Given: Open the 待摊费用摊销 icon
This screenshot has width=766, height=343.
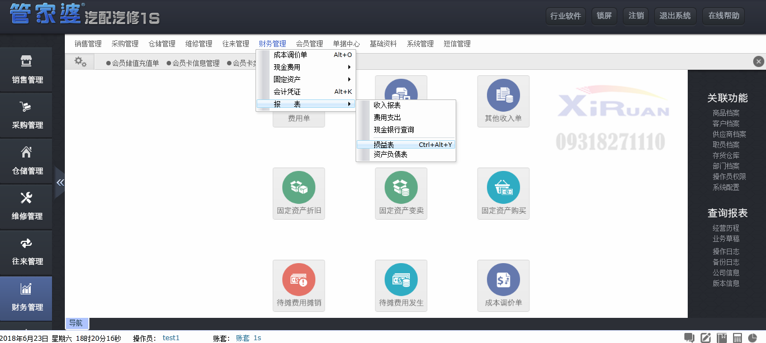Looking at the screenshot, I should tap(299, 285).
